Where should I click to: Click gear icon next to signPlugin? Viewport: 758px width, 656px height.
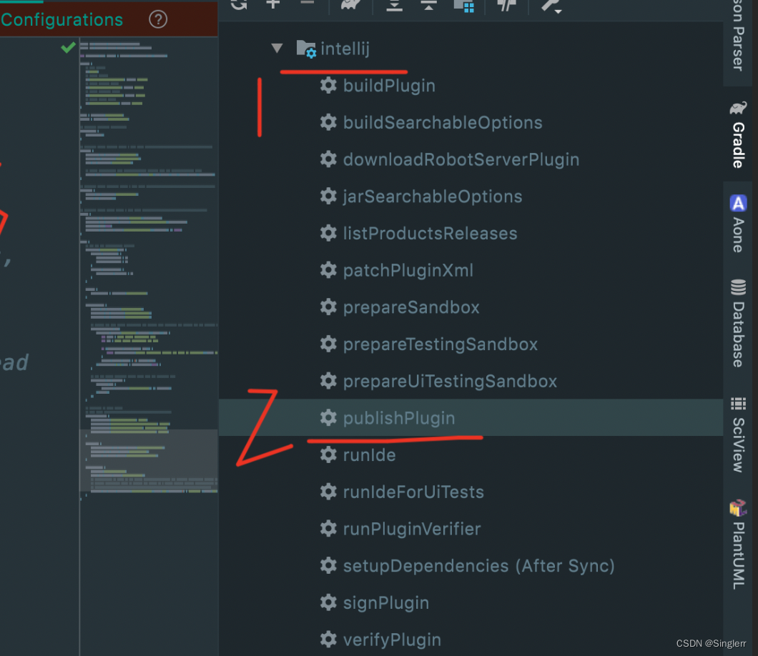point(328,602)
